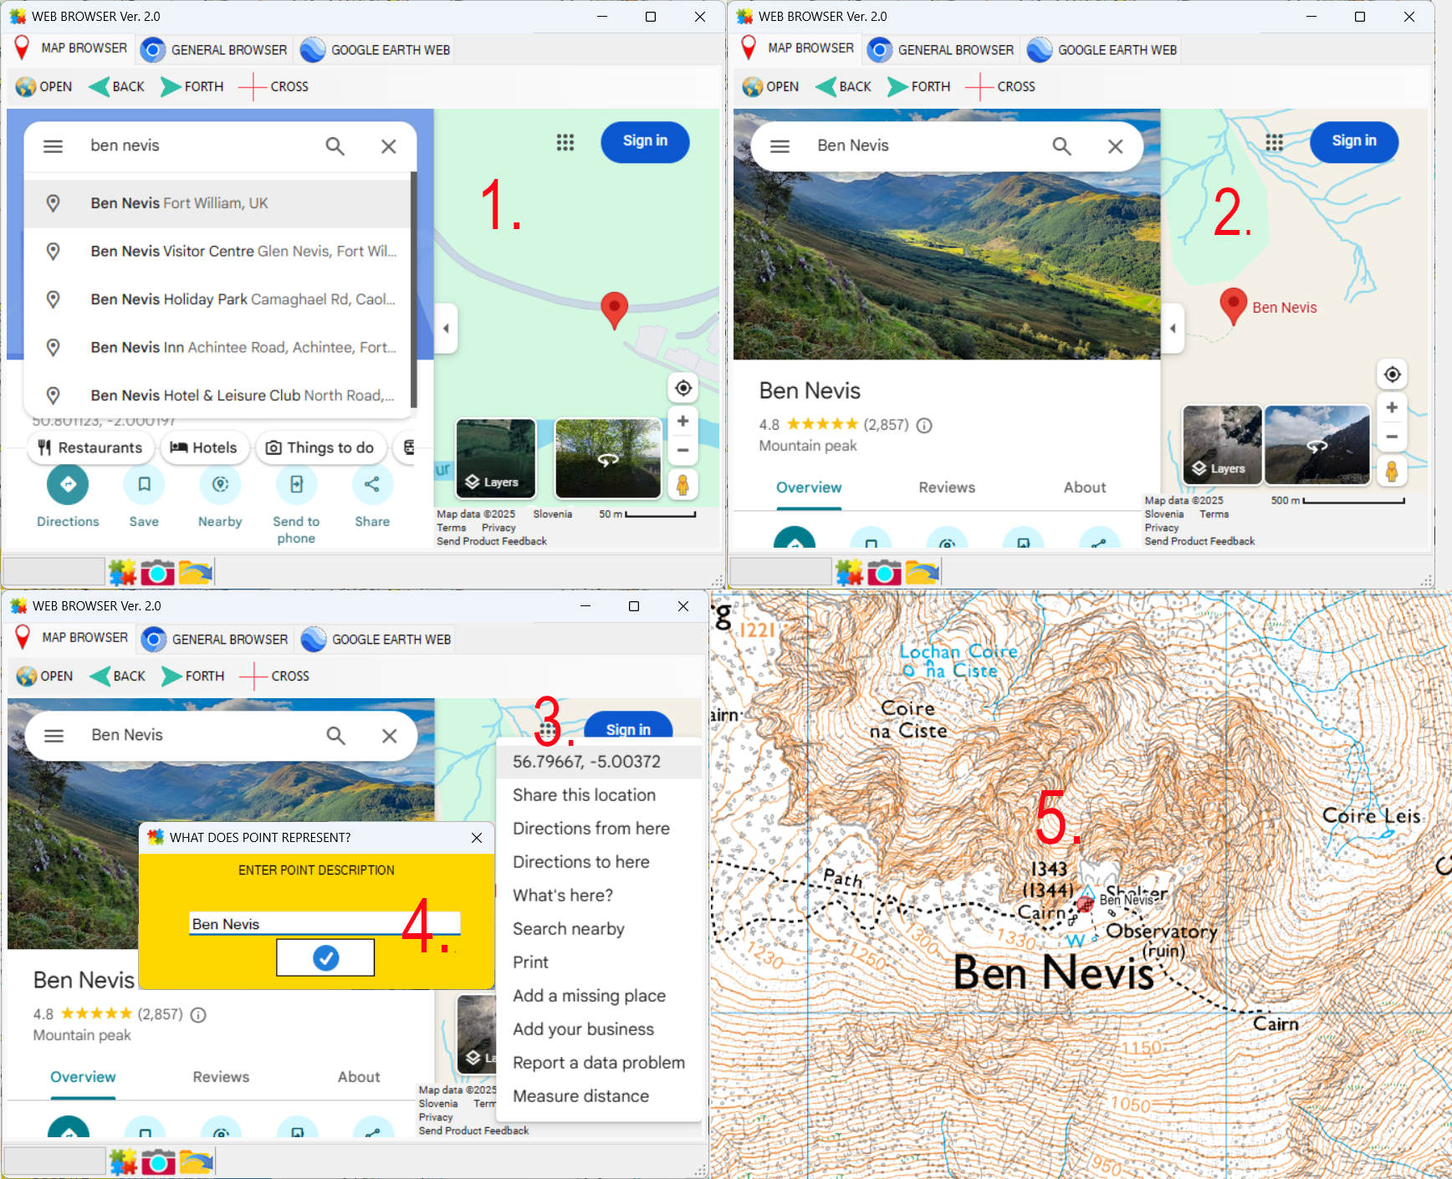Clear 'ben nevis' search with X in top-left window

389,146
